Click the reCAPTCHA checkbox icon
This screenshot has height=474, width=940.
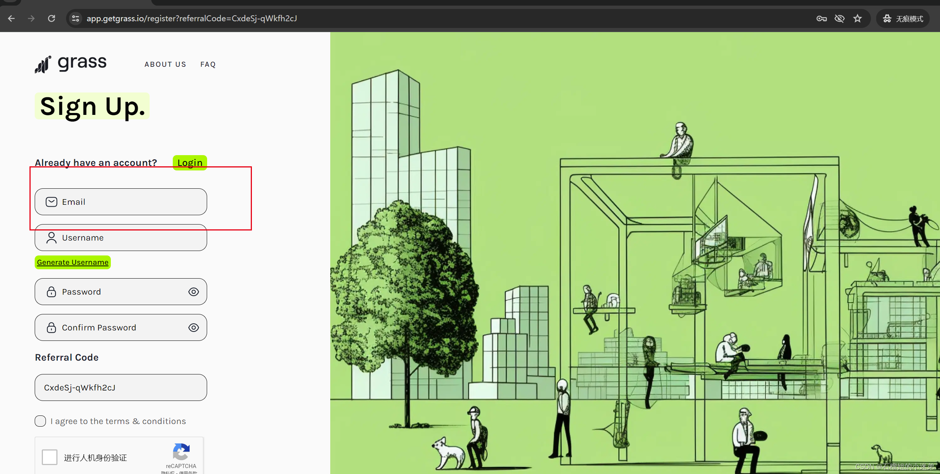click(50, 457)
